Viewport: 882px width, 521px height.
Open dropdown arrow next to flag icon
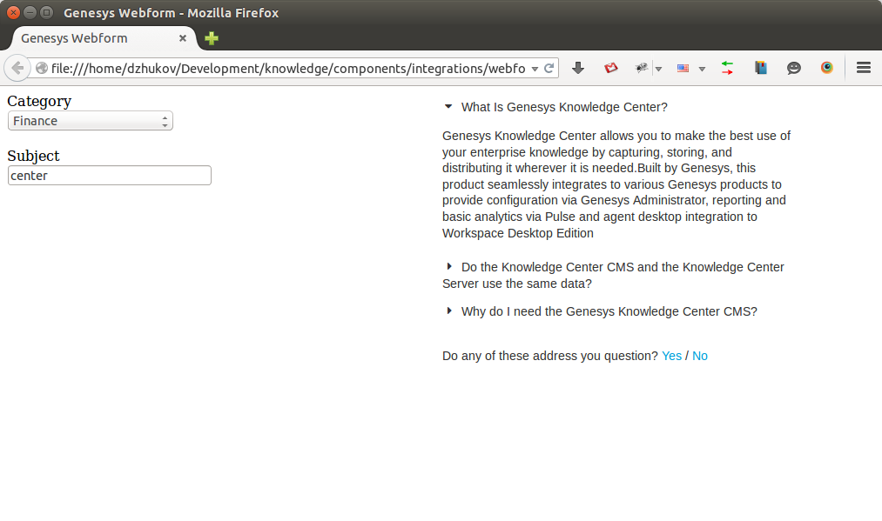click(702, 69)
